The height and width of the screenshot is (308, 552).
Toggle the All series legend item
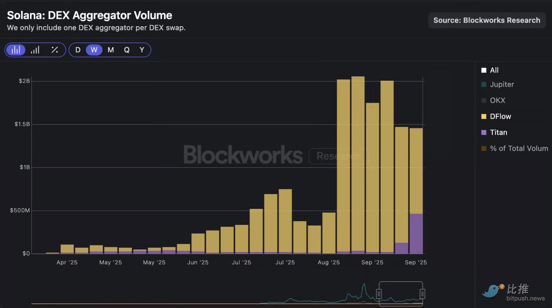490,70
